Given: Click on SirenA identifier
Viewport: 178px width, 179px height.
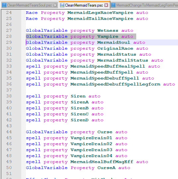Looking at the screenshot, I should pos(80,102).
